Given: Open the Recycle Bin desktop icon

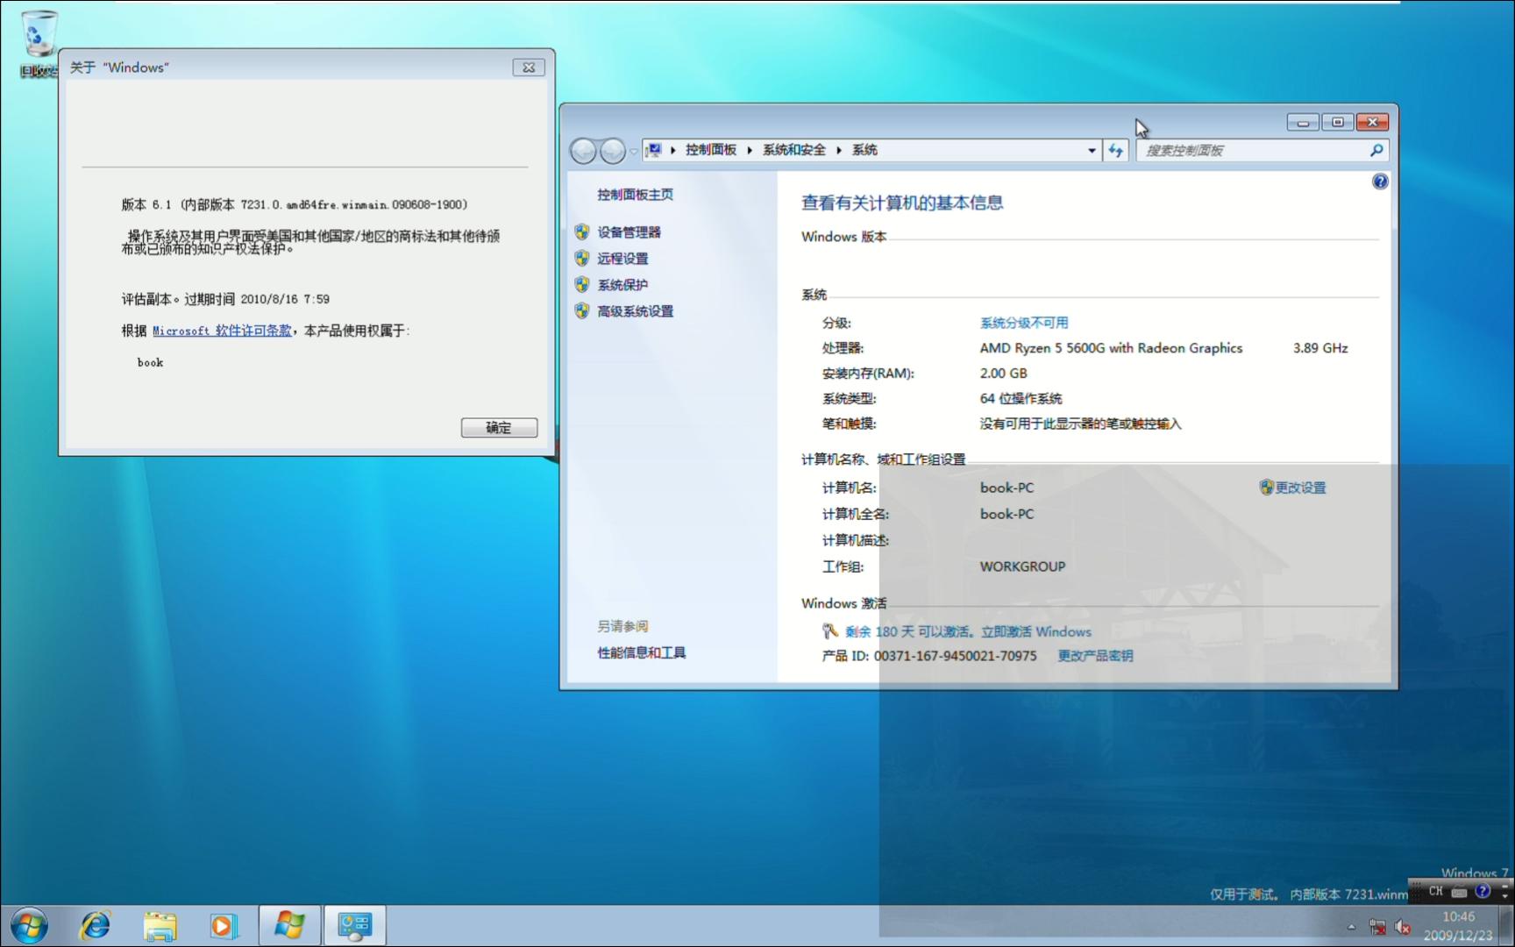Looking at the screenshot, I should tap(39, 44).
